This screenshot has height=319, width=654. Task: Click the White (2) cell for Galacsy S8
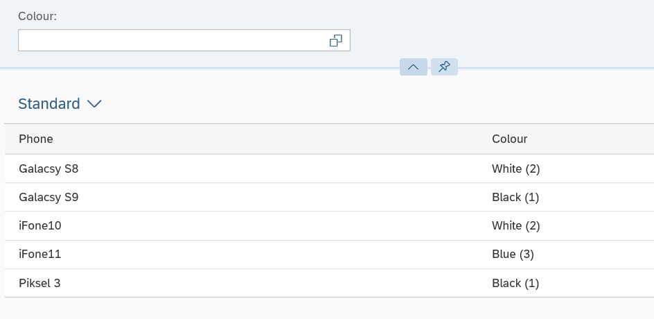(x=516, y=169)
